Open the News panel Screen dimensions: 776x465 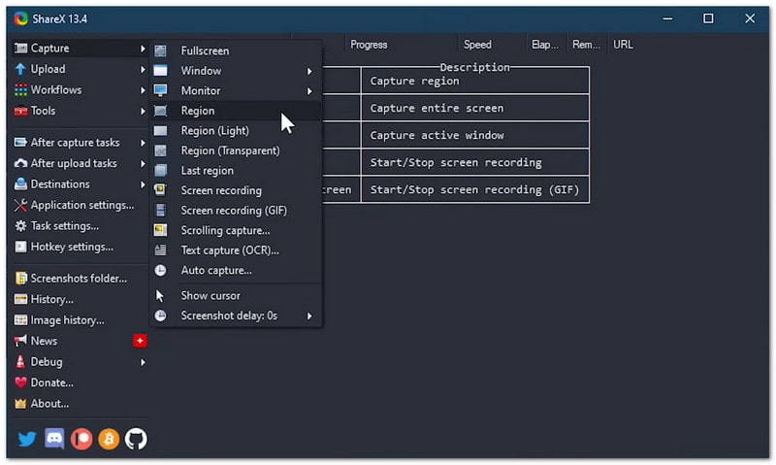point(80,341)
